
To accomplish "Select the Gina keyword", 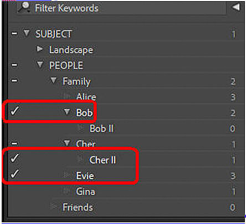I will coord(85,191).
